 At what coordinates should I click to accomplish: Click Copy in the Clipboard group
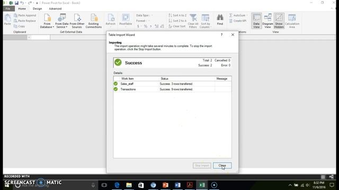pos(20,26)
